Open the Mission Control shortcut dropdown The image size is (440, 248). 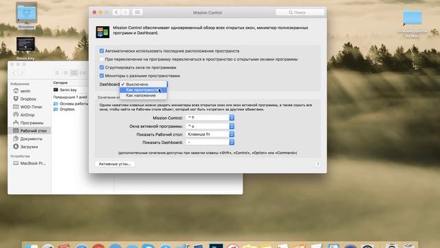pyautogui.click(x=210, y=118)
